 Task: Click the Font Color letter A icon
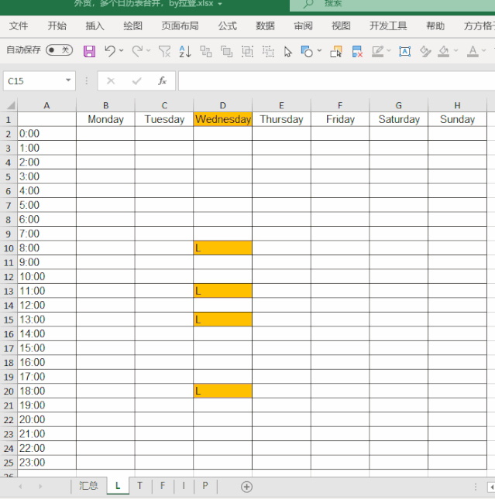[473, 51]
